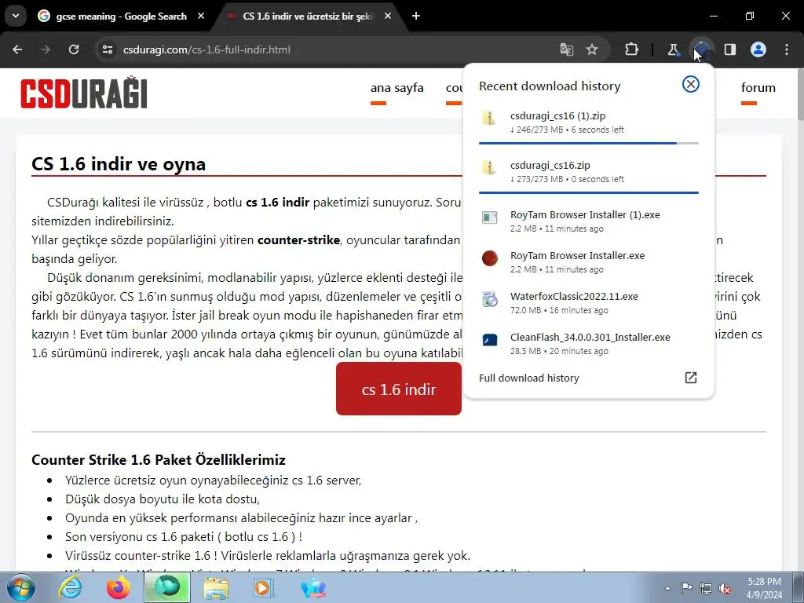Click the WaterfoxClassic installer file icon

tap(490, 299)
